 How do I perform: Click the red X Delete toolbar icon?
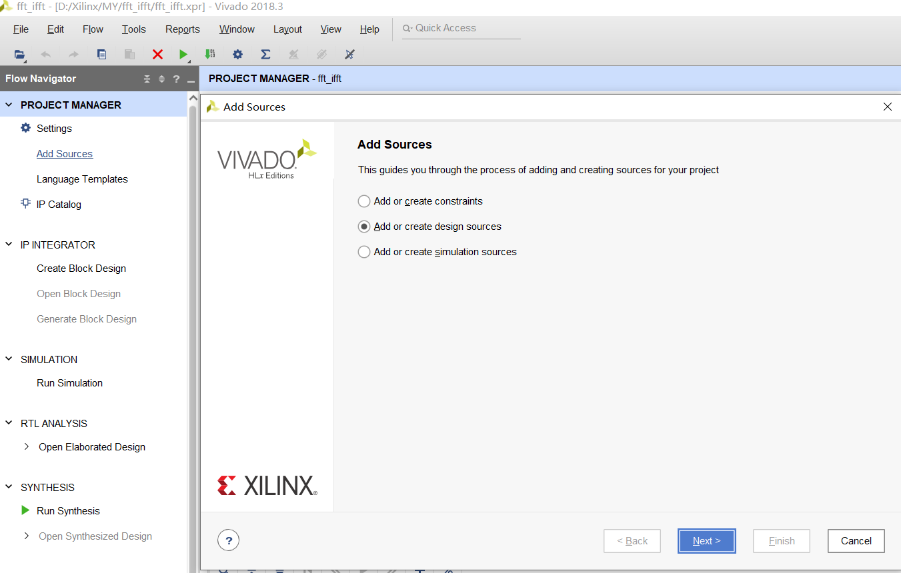[157, 55]
